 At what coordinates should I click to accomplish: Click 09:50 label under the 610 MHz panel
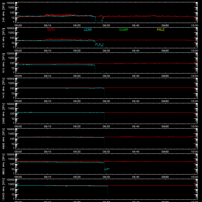[165, 76]
